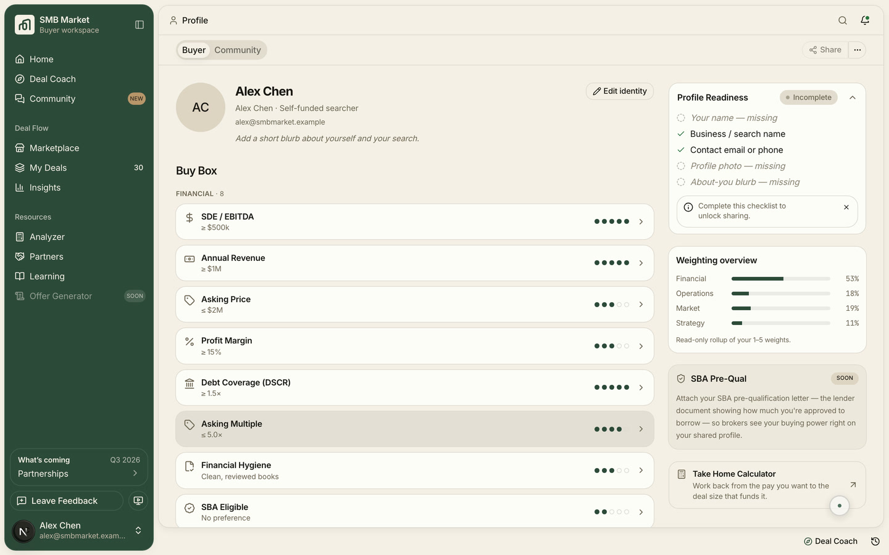Image resolution: width=889 pixels, height=555 pixels.
Task: Open the three-dot more options menu
Action: (858, 50)
